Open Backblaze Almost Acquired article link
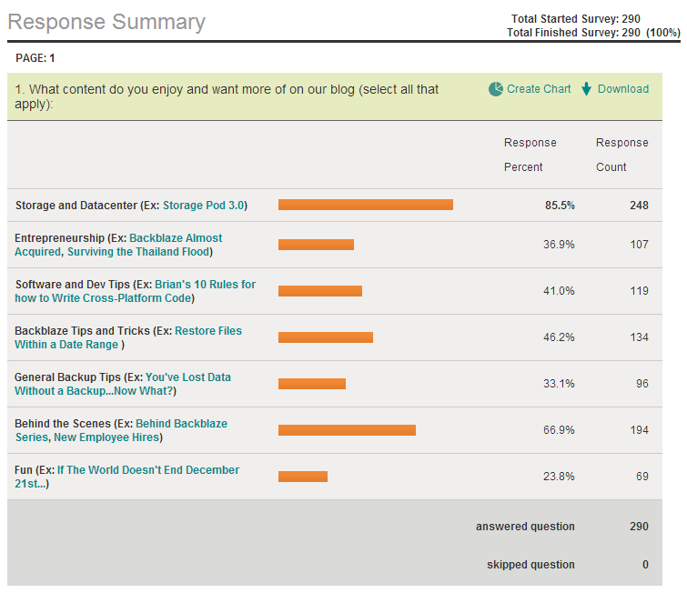Viewport: 687px width, 603px height. tap(175, 238)
